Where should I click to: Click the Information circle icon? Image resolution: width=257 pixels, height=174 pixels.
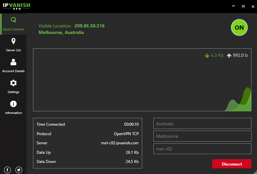pos(13,104)
